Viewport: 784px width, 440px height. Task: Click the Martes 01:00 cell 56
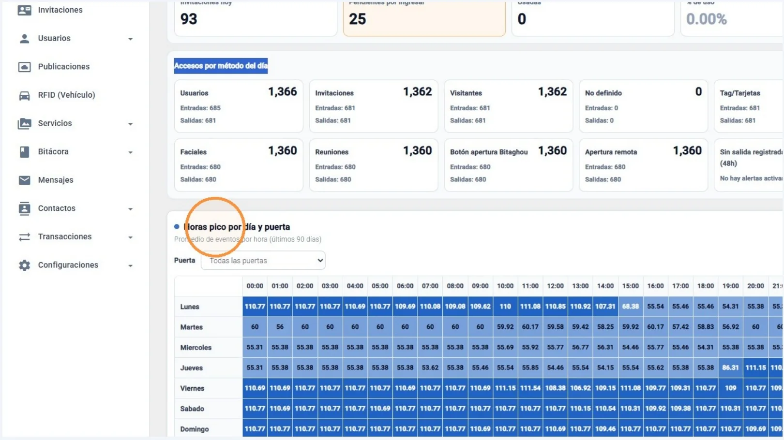click(280, 327)
